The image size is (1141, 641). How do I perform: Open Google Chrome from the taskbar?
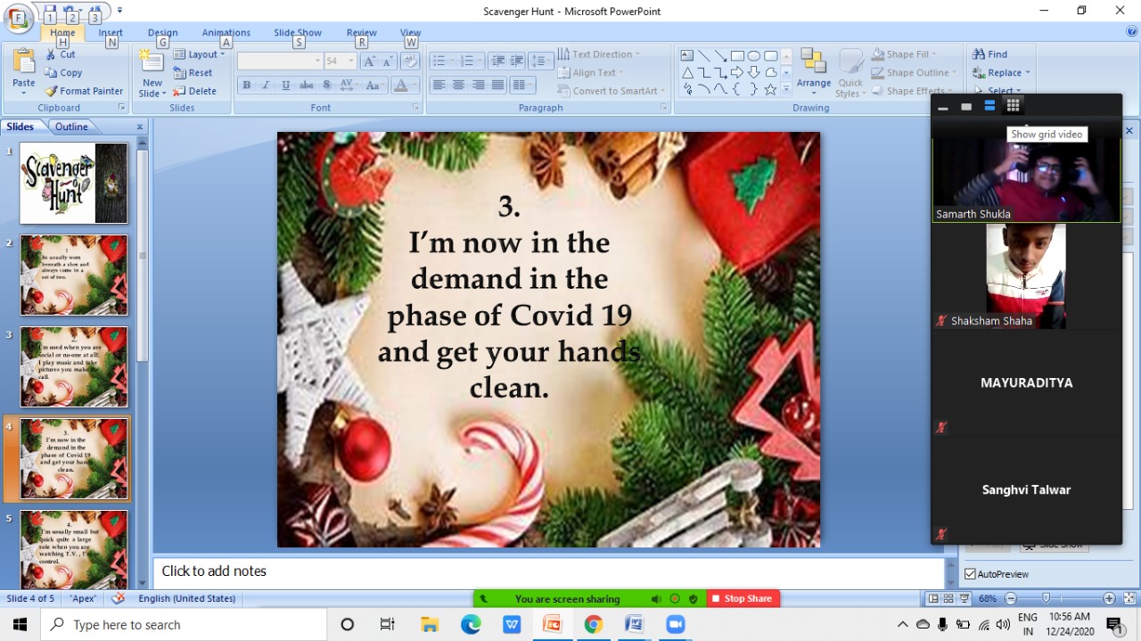pyautogui.click(x=593, y=624)
